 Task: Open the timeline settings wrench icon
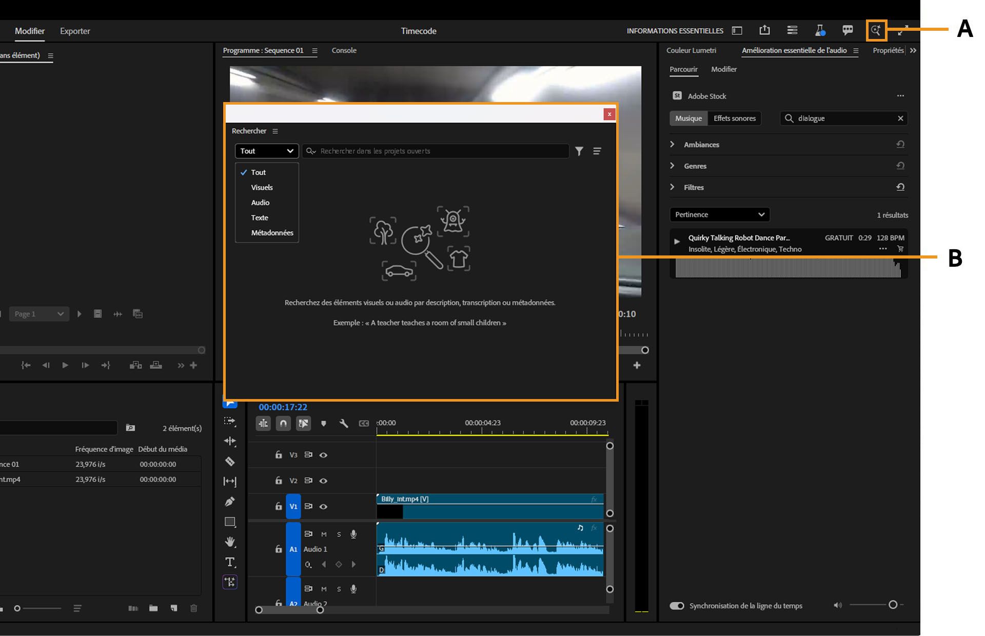coord(344,423)
